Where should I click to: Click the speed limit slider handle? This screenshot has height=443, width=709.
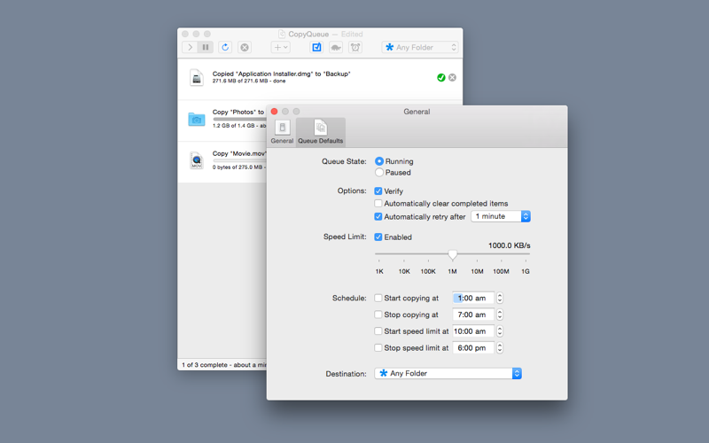(x=453, y=255)
